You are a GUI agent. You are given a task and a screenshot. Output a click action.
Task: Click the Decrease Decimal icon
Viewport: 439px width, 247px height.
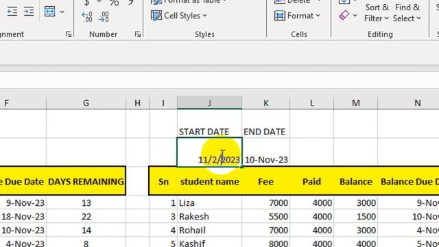[x=104, y=16]
